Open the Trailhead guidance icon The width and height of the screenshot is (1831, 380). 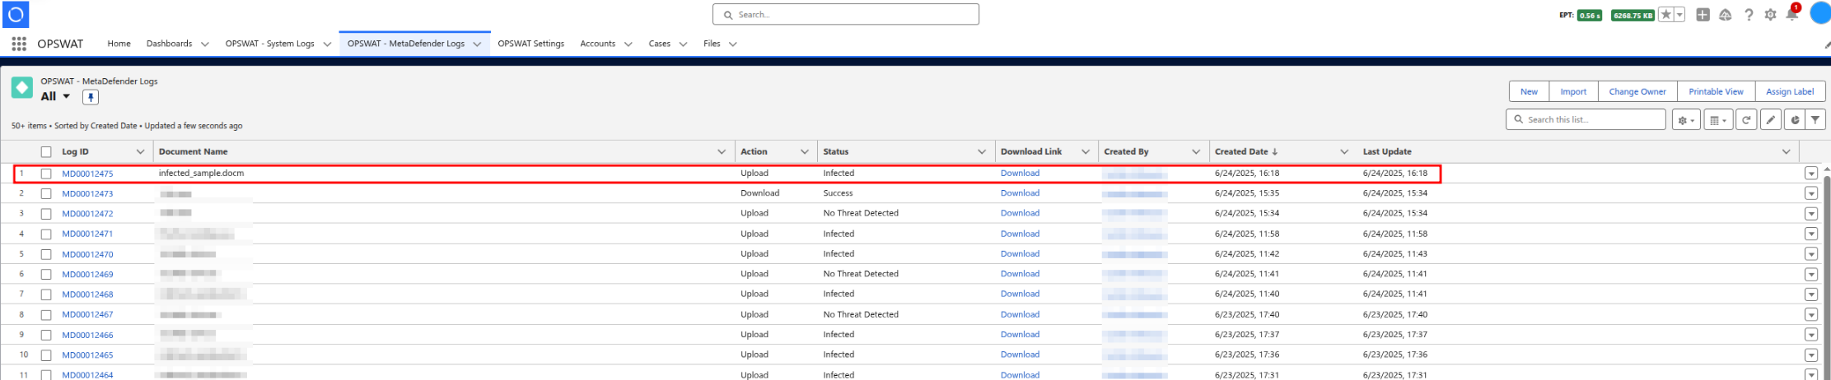(x=1726, y=15)
